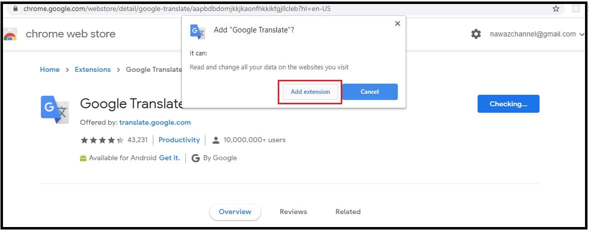Switch to the Related tab
Image resolution: width=589 pixels, height=231 pixels.
(348, 212)
